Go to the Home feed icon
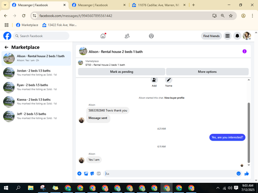 tap(103, 36)
